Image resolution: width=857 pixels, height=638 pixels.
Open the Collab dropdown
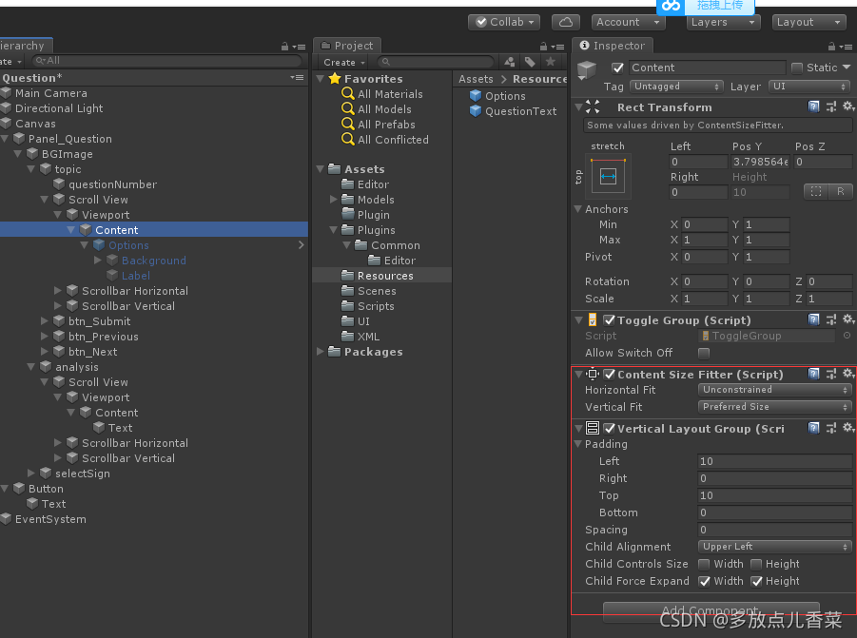tap(504, 22)
